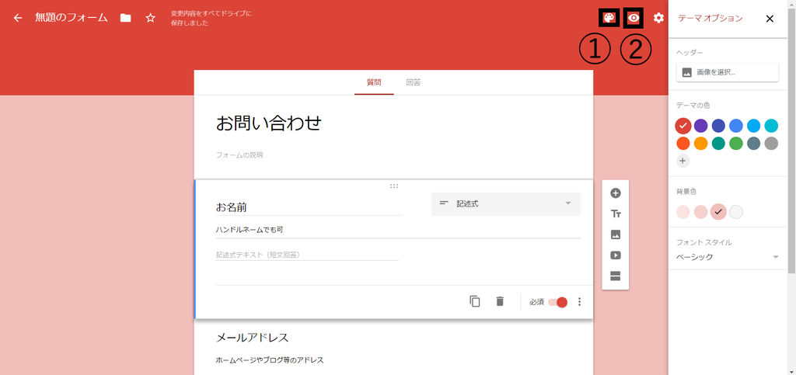This screenshot has height=375, width=796.
Task: Choose the lightest pink background color
Action: [x=683, y=212]
